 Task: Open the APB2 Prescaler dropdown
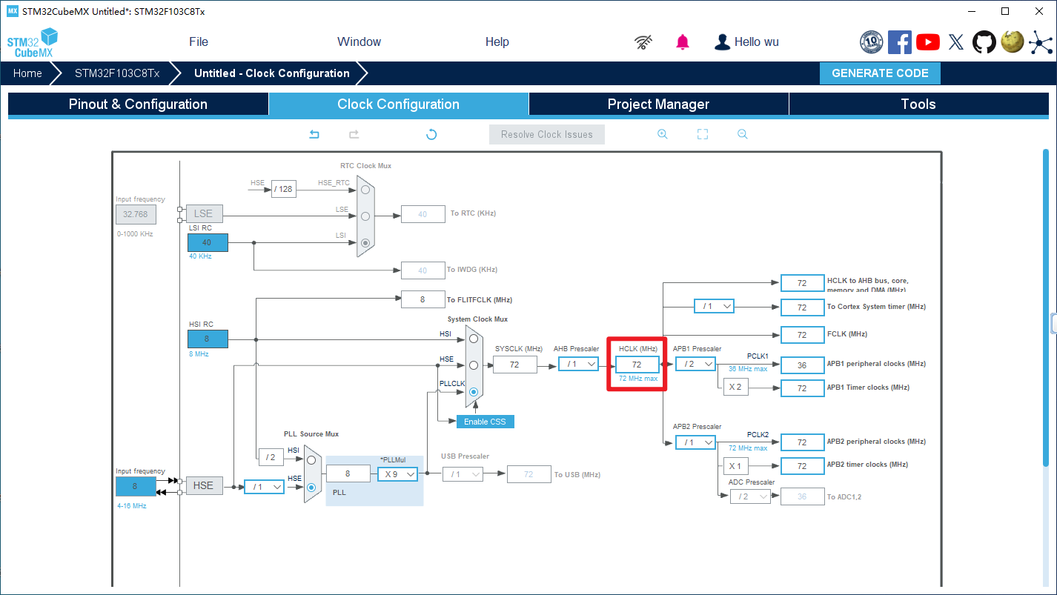(695, 442)
